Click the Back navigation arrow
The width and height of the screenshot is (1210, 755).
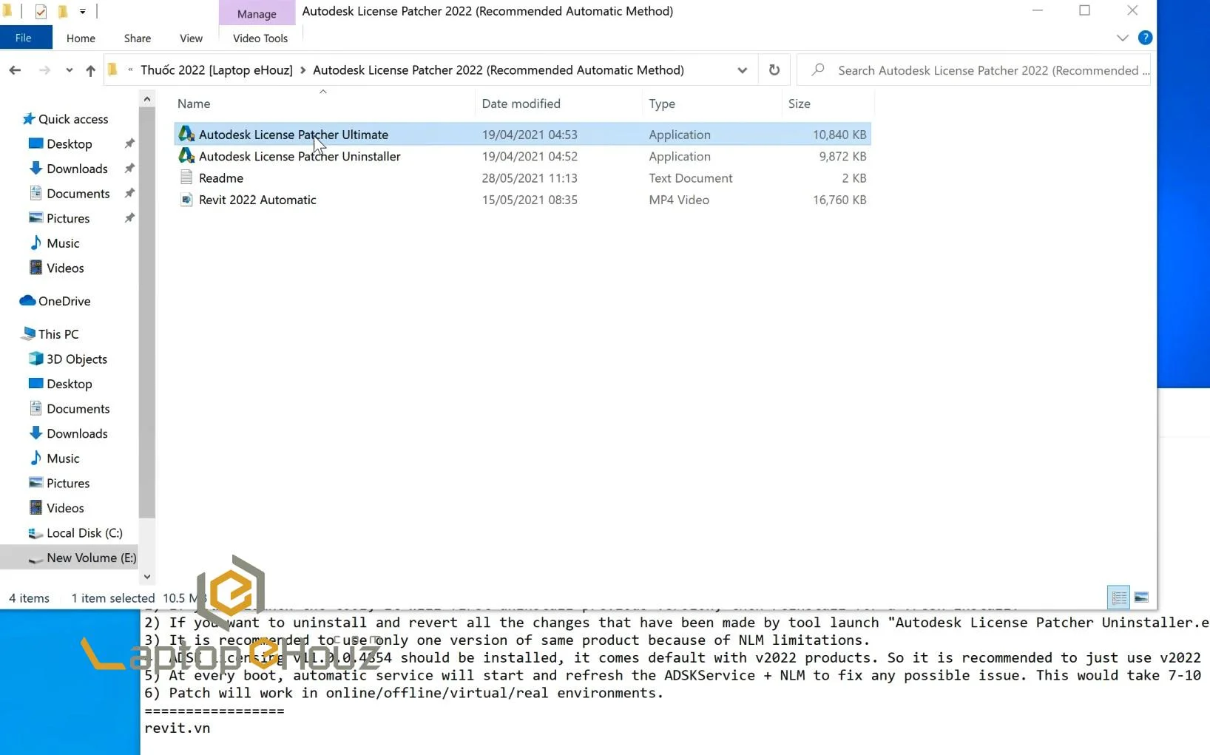pyautogui.click(x=15, y=70)
